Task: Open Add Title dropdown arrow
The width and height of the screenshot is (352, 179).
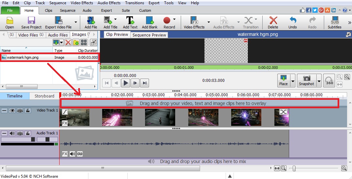Action: (115, 19)
